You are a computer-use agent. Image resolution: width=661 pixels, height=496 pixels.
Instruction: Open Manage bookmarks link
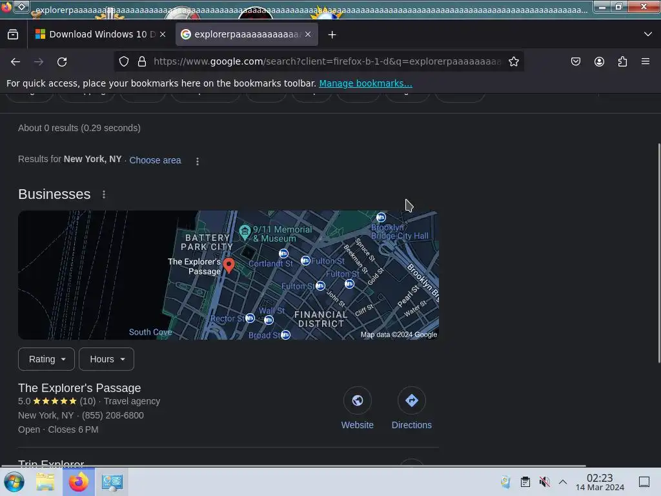point(365,83)
